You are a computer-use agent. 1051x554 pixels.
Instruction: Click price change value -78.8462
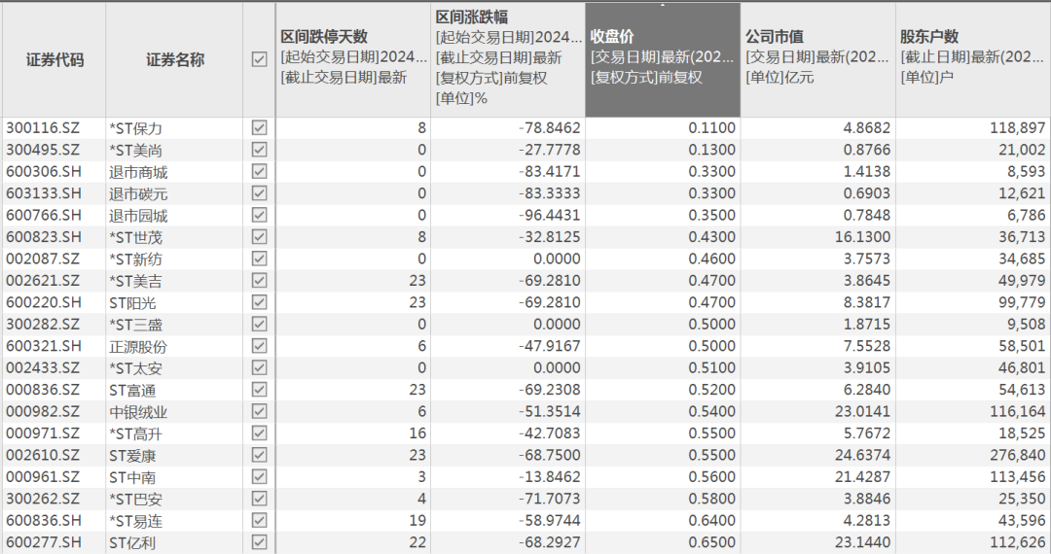coord(549,127)
